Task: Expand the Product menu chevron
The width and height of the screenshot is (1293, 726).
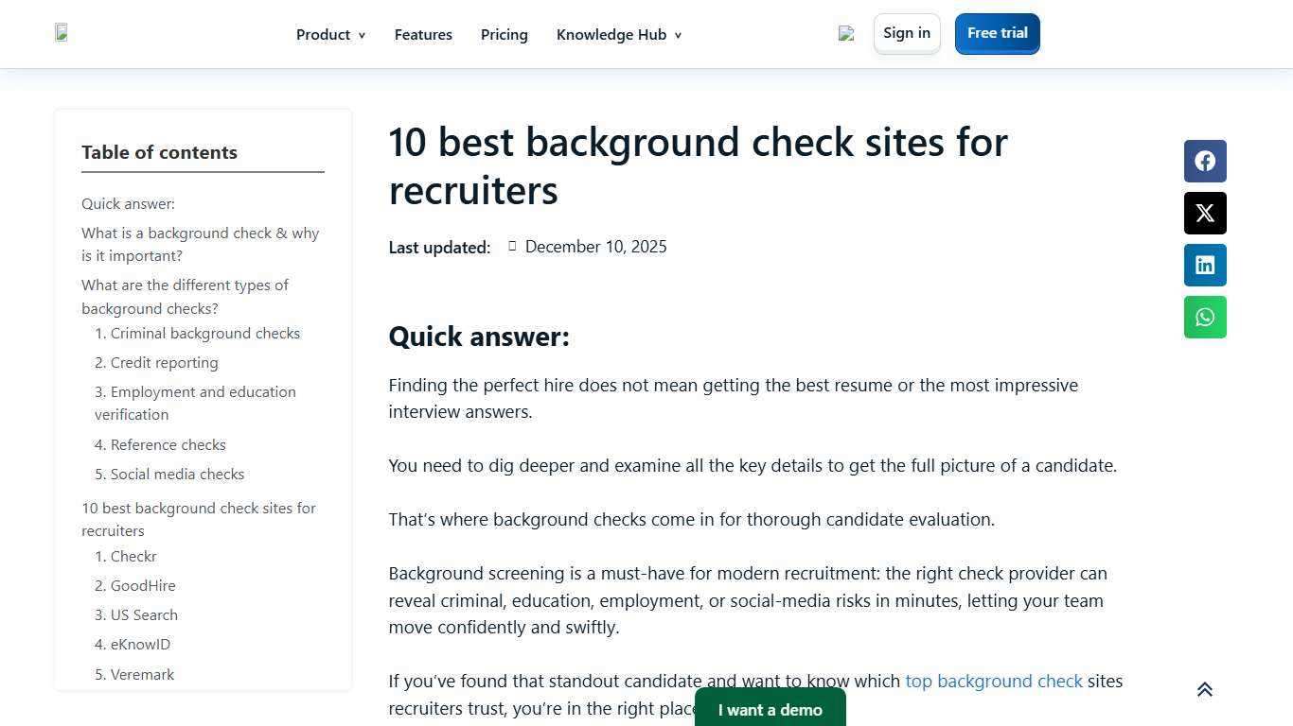Action: [362, 35]
